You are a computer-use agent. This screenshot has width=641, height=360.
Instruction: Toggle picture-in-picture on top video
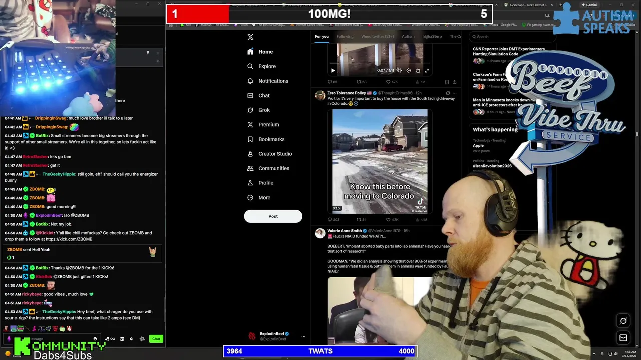point(418,70)
